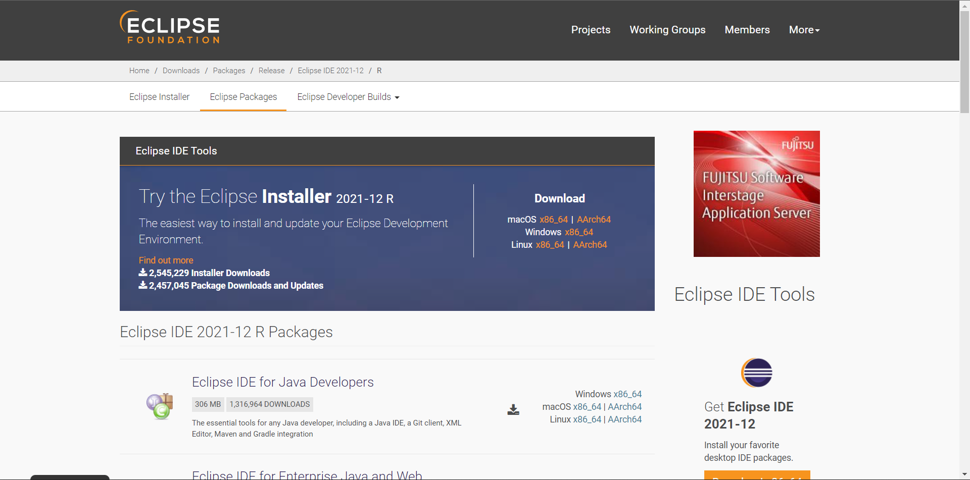Click the package downloads and updates icon
This screenshot has width=970, height=480.
pos(142,285)
